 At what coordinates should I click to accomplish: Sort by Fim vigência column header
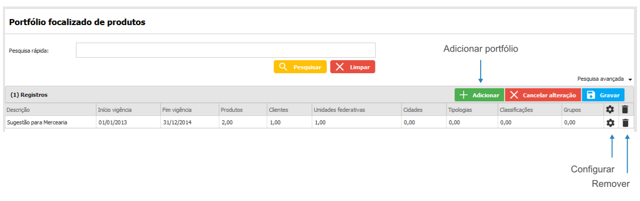177,110
